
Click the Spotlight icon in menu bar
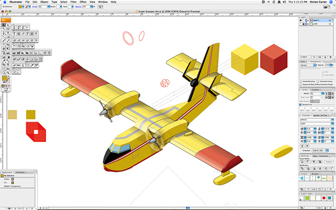pyautogui.click(x=332, y=2)
